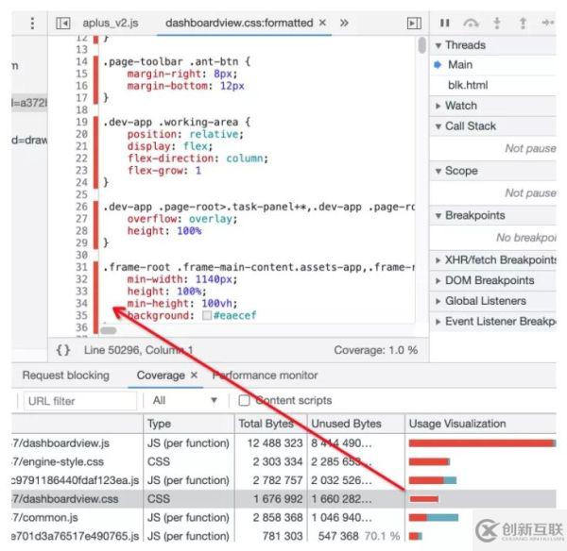Click line number 26 in gutter
Screen dimensions: 567x551
pyautogui.click(x=81, y=207)
